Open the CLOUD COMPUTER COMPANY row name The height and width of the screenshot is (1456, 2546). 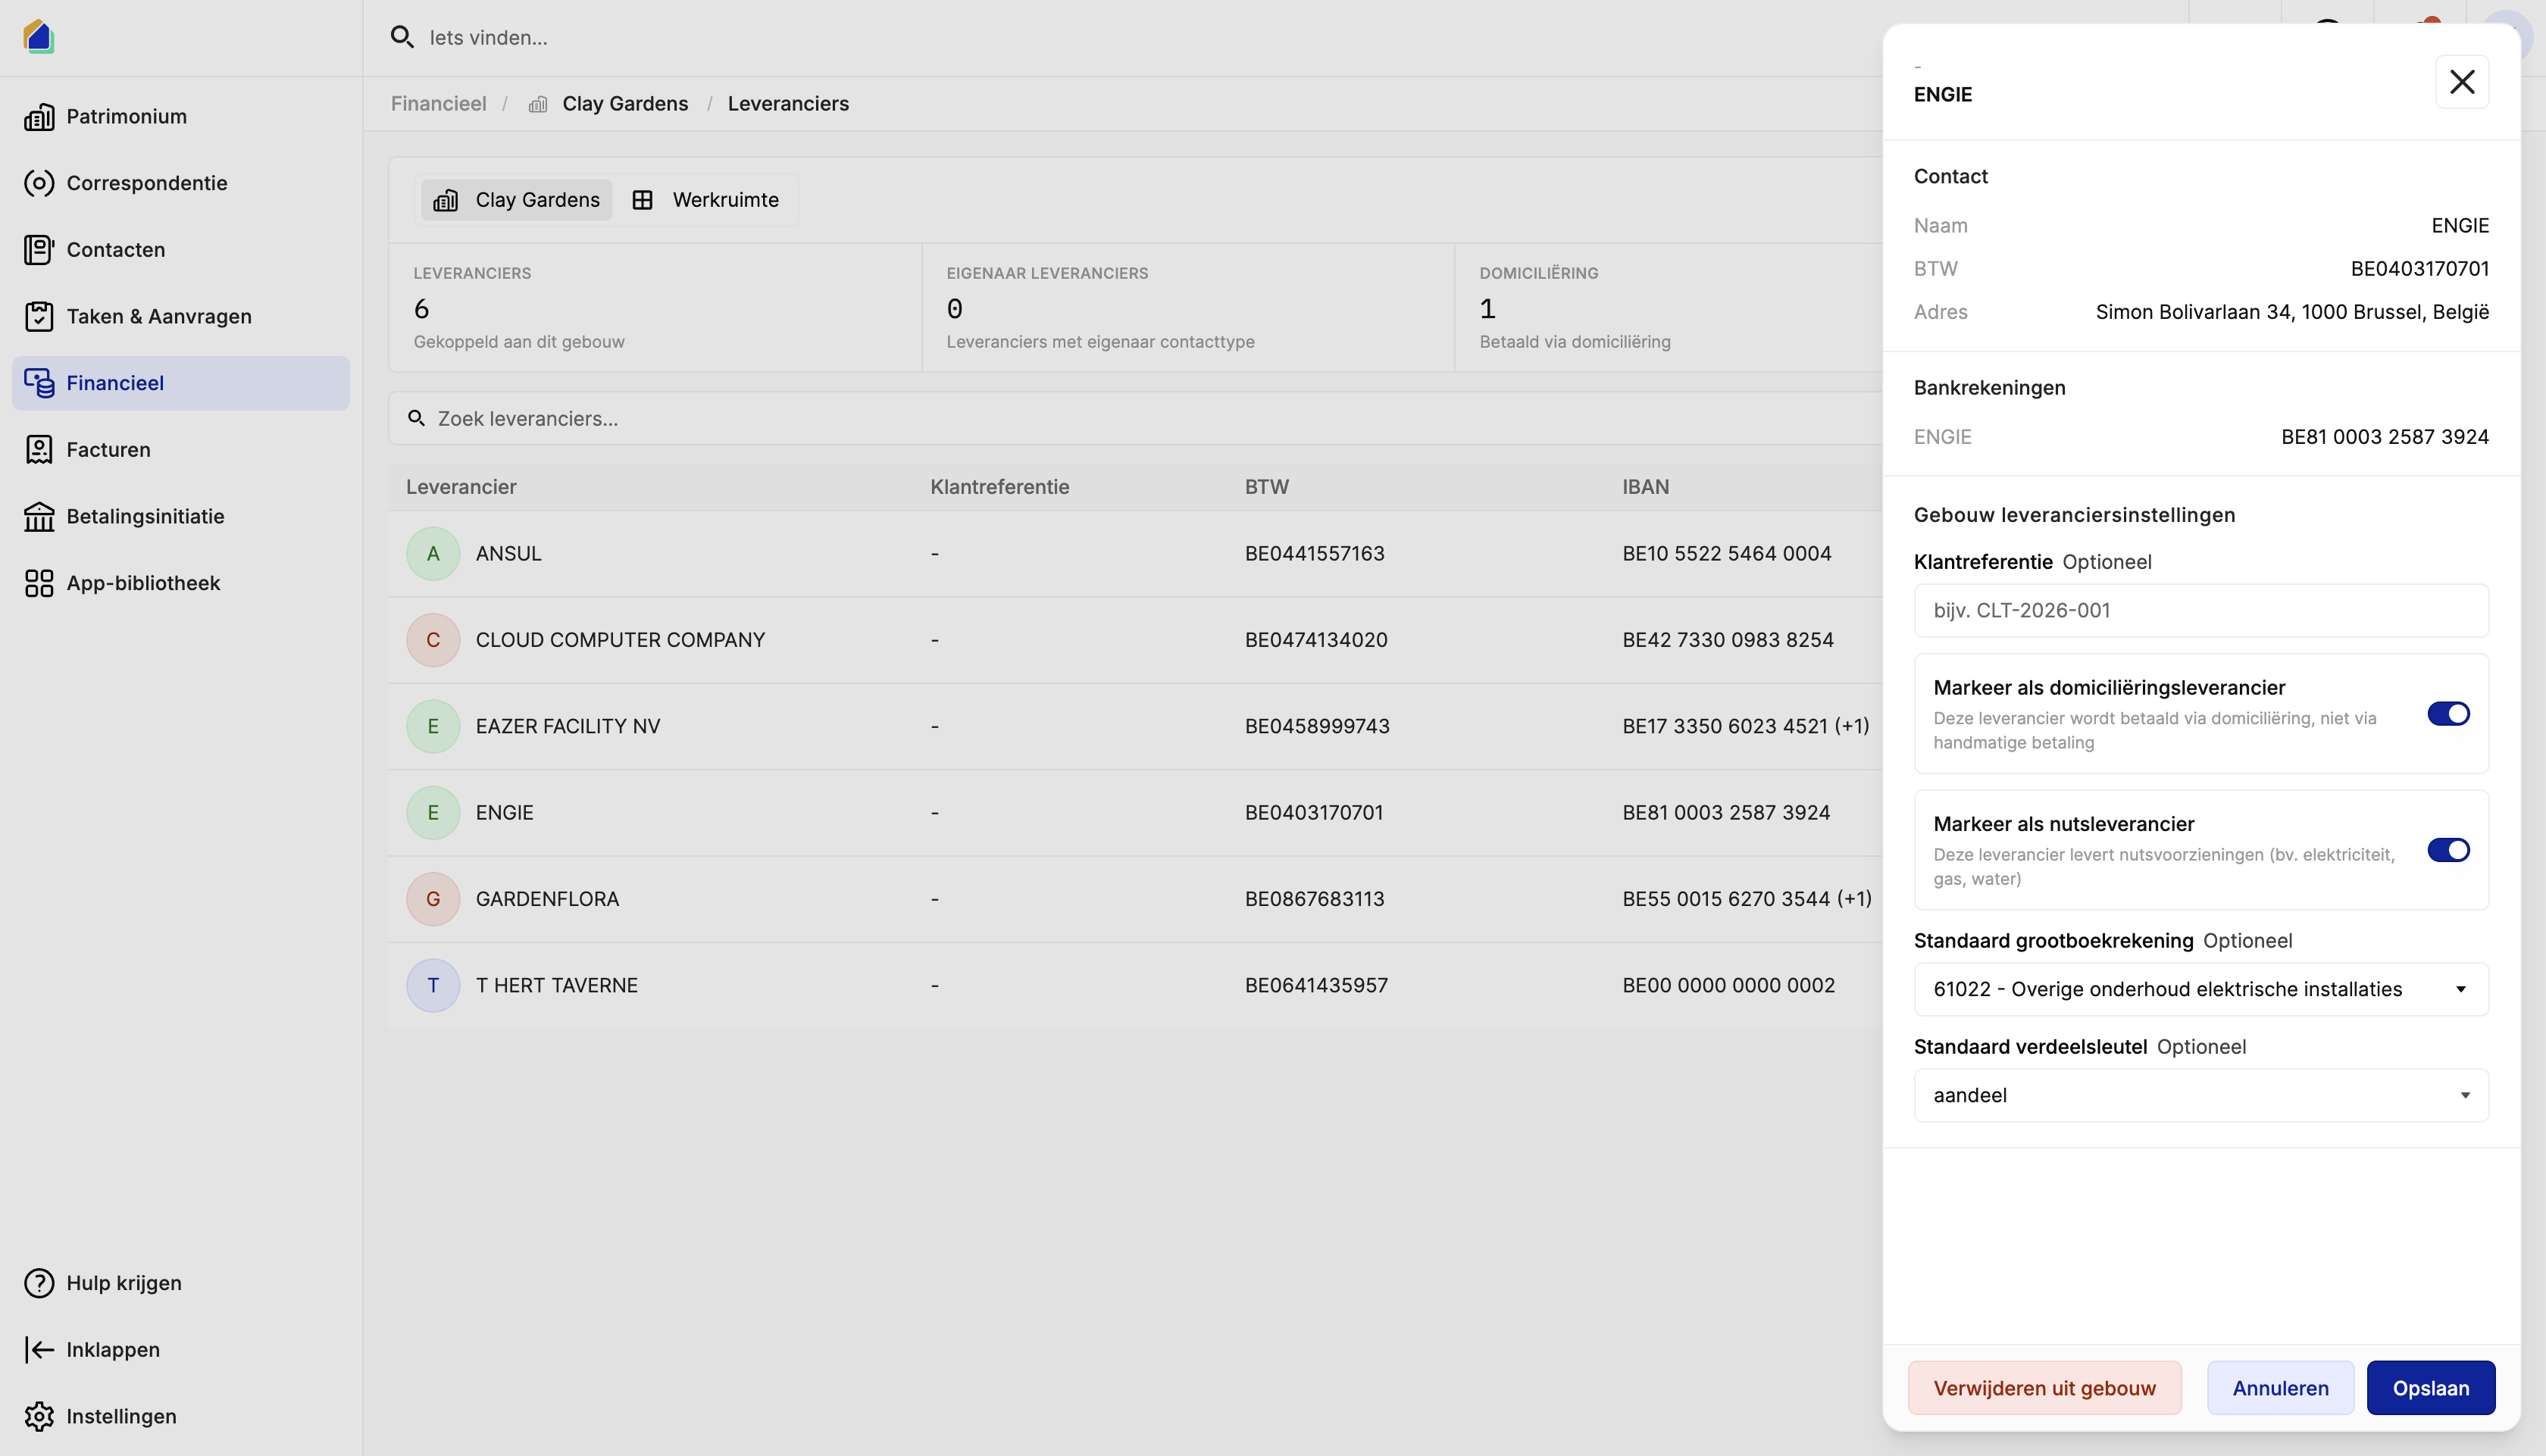pos(620,640)
